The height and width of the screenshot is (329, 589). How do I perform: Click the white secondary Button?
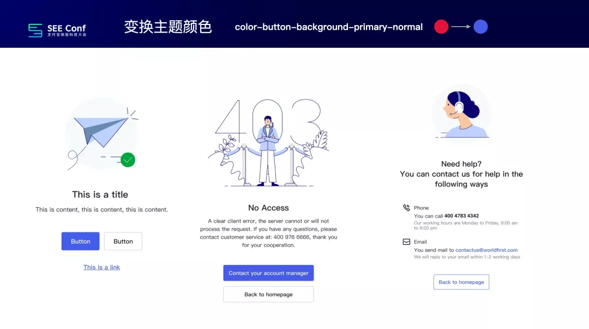click(x=123, y=241)
